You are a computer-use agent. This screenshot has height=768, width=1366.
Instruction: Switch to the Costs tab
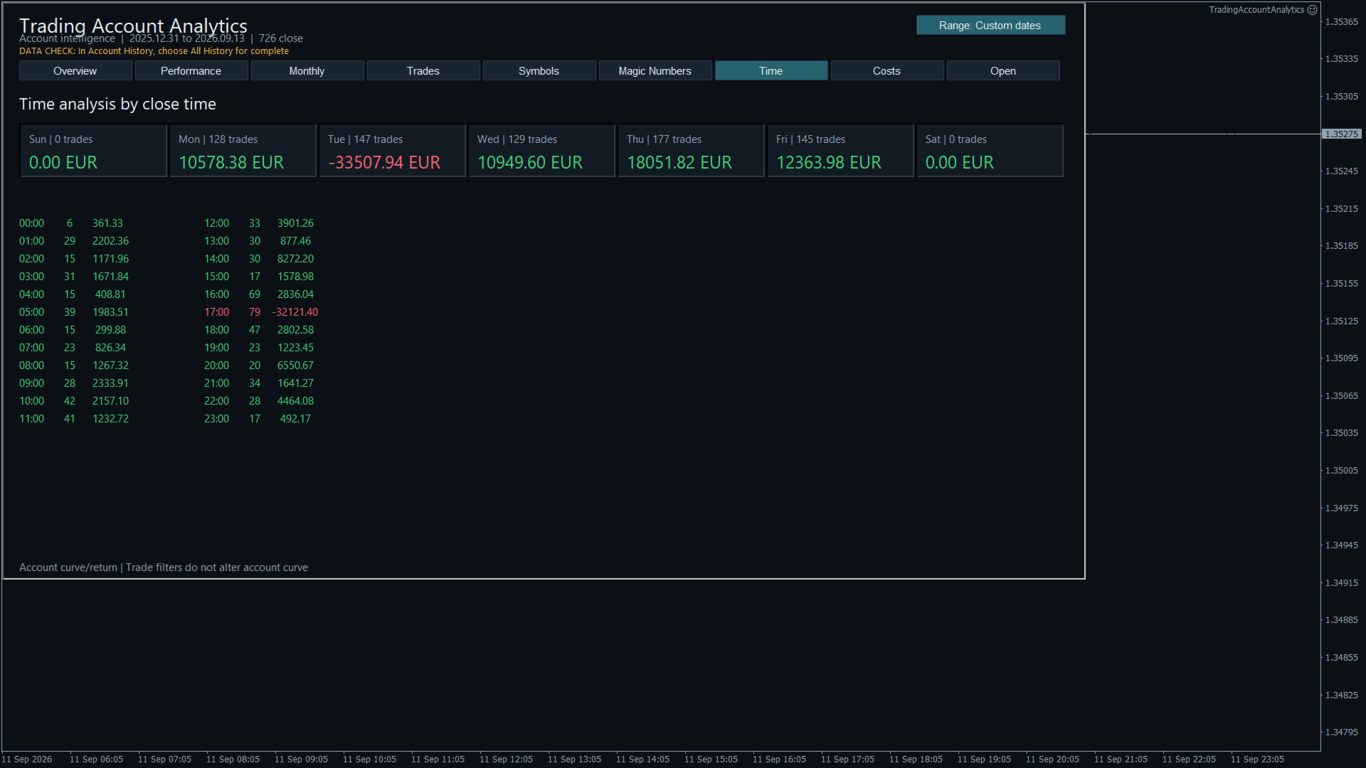pos(887,70)
